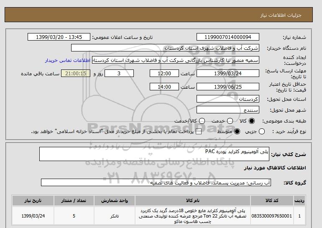Click the delivery province field کردستان
The width and height of the screenshot is (322, 228).
point(228,99)
